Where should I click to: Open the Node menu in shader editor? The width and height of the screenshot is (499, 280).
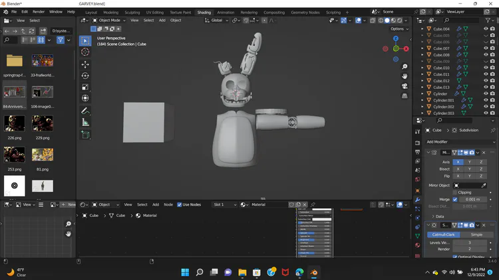(x=168, y=205)
